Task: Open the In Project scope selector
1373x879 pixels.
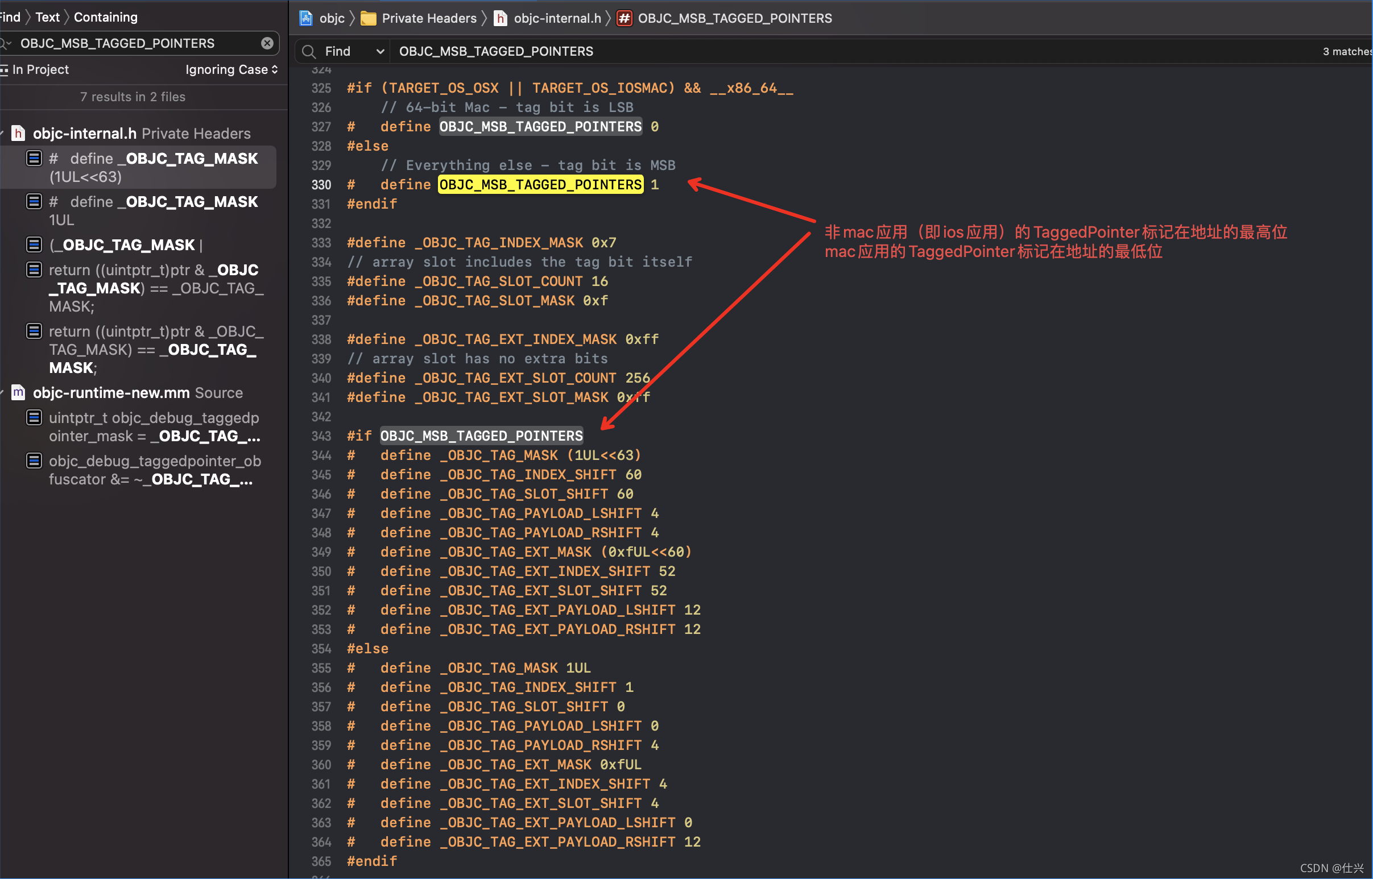Action: tap(40, 69)
